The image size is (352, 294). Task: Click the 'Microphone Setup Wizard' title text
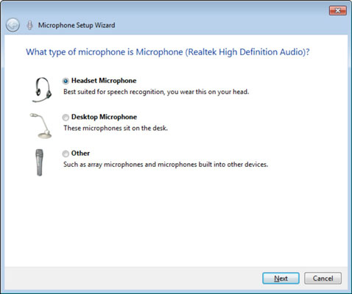77,25
